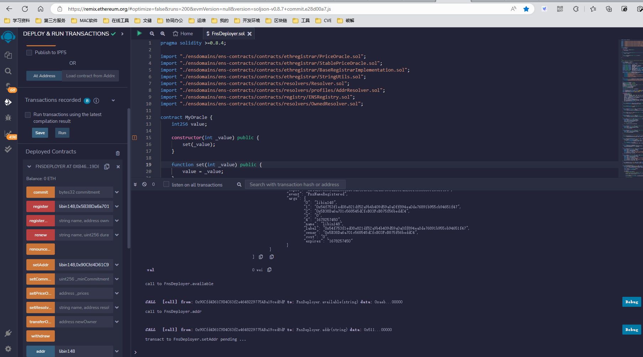This screenshot has width=643, height=357.
Task: Open the browser home page
Action: [41, 9]
